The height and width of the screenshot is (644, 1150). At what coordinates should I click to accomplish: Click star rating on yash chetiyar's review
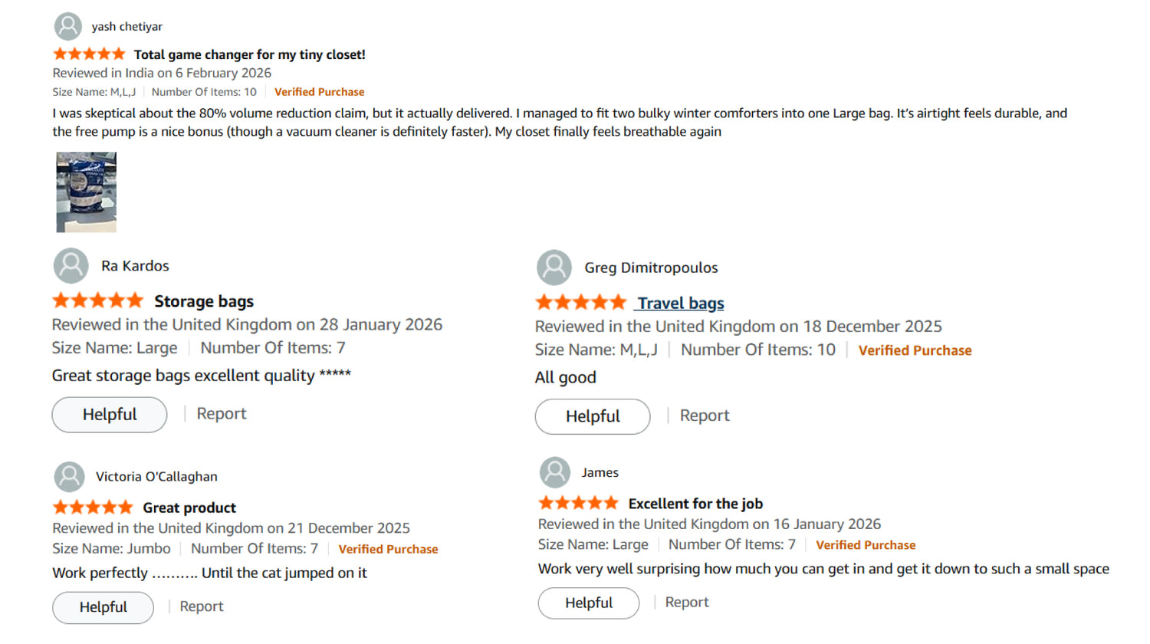89,54
